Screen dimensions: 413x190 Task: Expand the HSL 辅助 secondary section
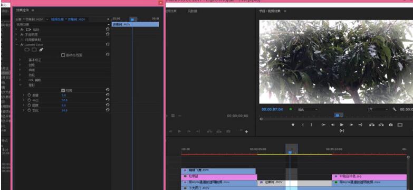point(20,80)
